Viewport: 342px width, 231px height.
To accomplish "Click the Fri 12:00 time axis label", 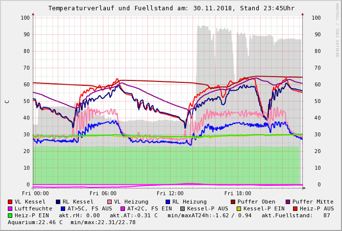I will click(170, 193).
